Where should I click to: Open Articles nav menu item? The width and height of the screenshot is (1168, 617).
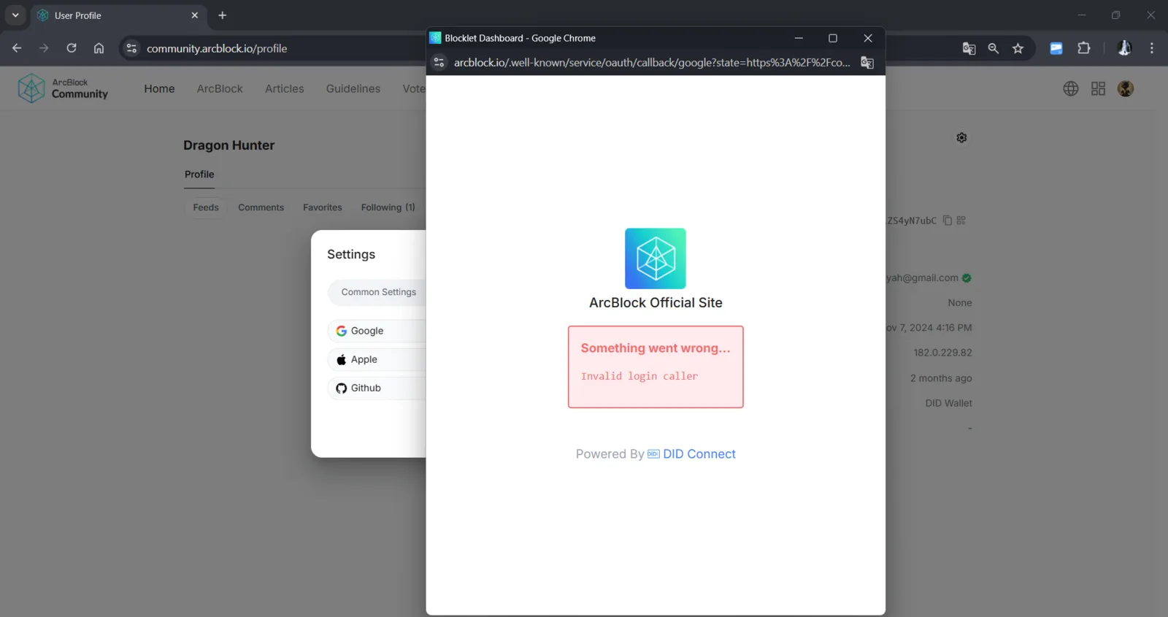tap(285, 88)
